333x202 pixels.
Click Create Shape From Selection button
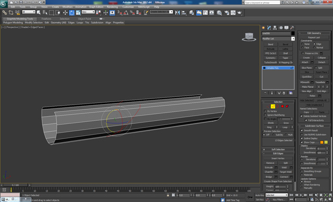[x=278, y=181]
